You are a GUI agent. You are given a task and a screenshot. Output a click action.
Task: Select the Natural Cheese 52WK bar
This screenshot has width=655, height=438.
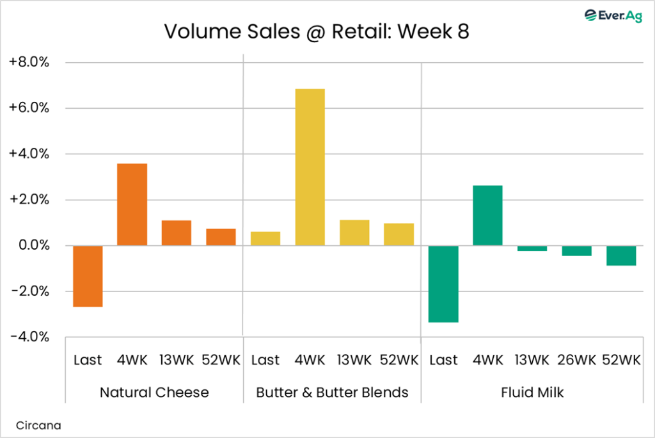221,237
